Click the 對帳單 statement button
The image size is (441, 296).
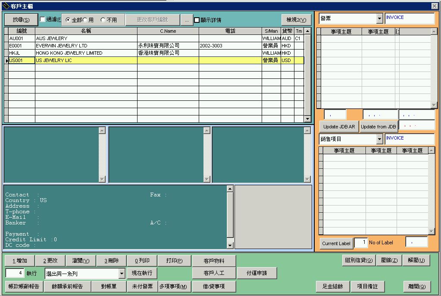click(x=109, y=287)
